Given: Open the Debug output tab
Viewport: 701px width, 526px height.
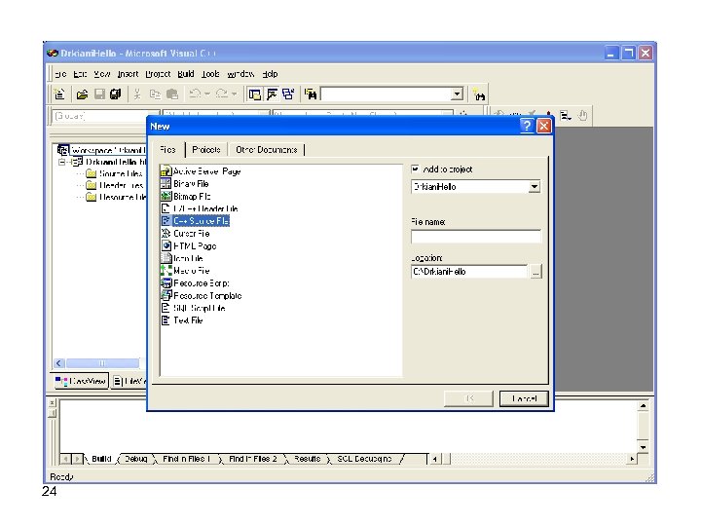Looking at the screenshot, I should (x=136, y=459).
